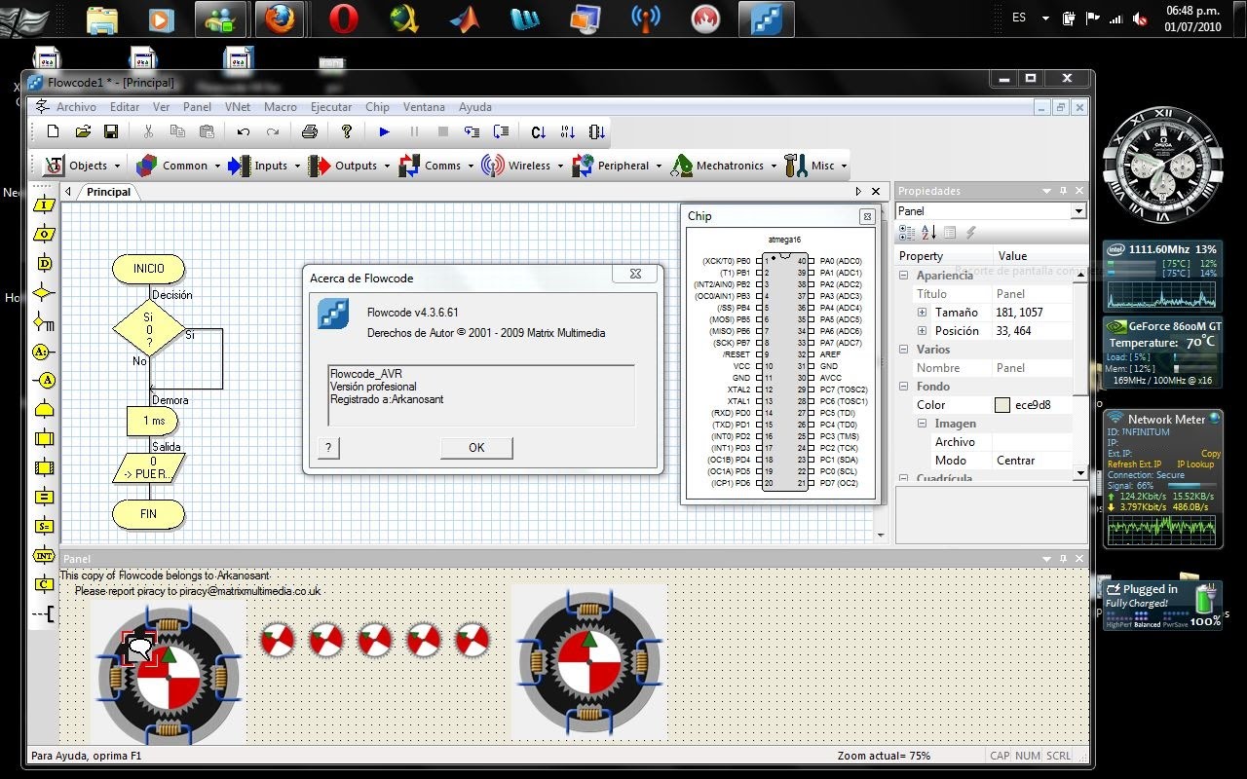Select the Principal flowchart tab
Image resolution: width=1247 pixels, height=779 pixels.
coord(108,192)
